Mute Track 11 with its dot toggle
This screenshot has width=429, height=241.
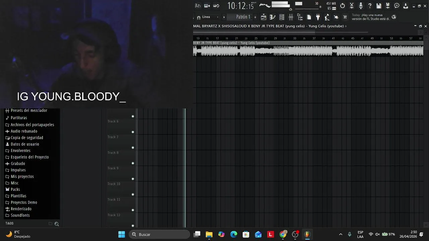coord(133,210)
